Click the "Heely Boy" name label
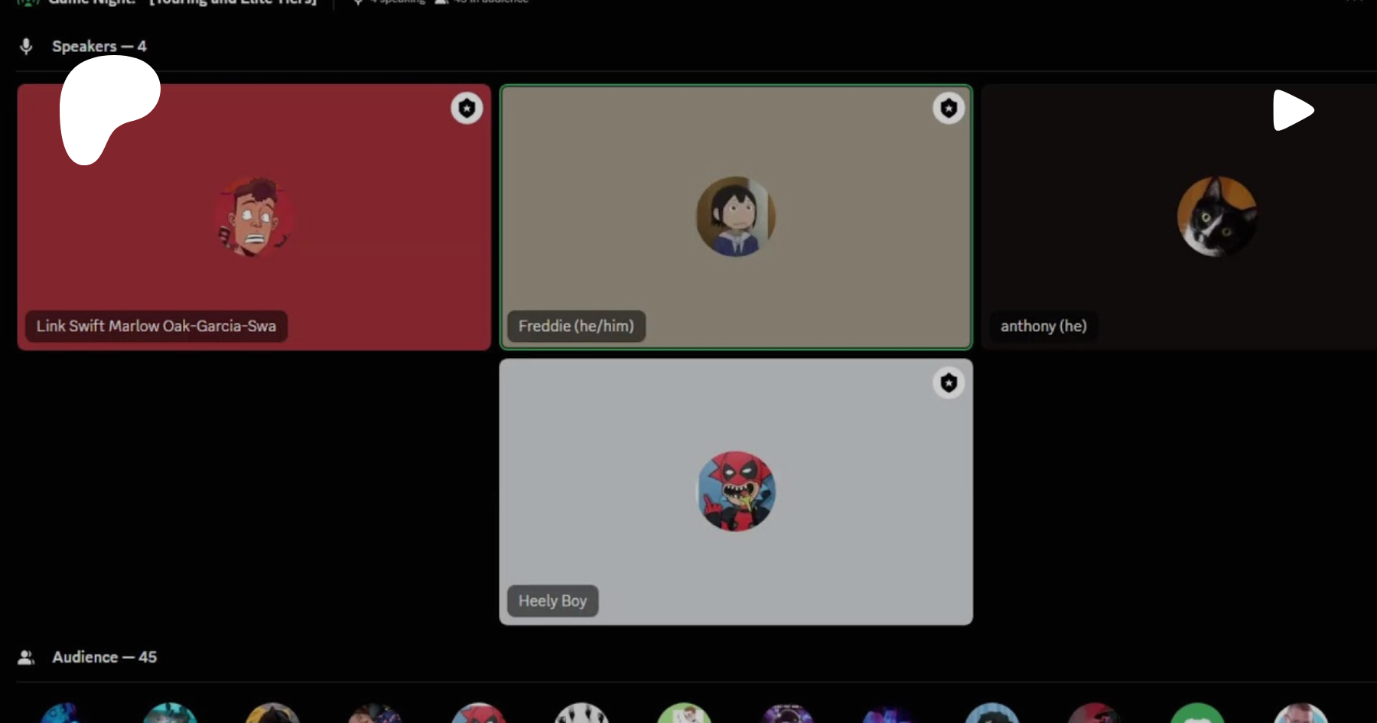The height and width of the screenshot is (723, 1377). coord(552,601)
